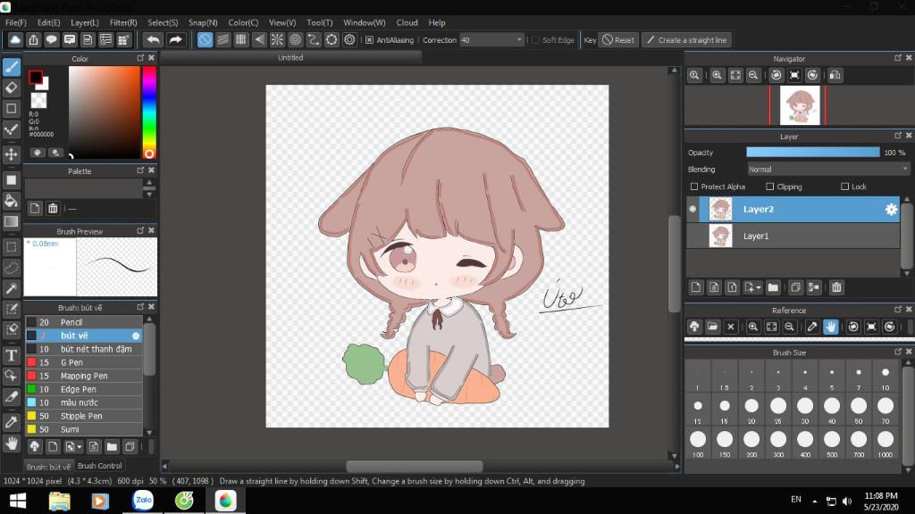The image size is (915, 514).
Task: Enable Protect Alpha checkbox
Action: tap(693, 187)
